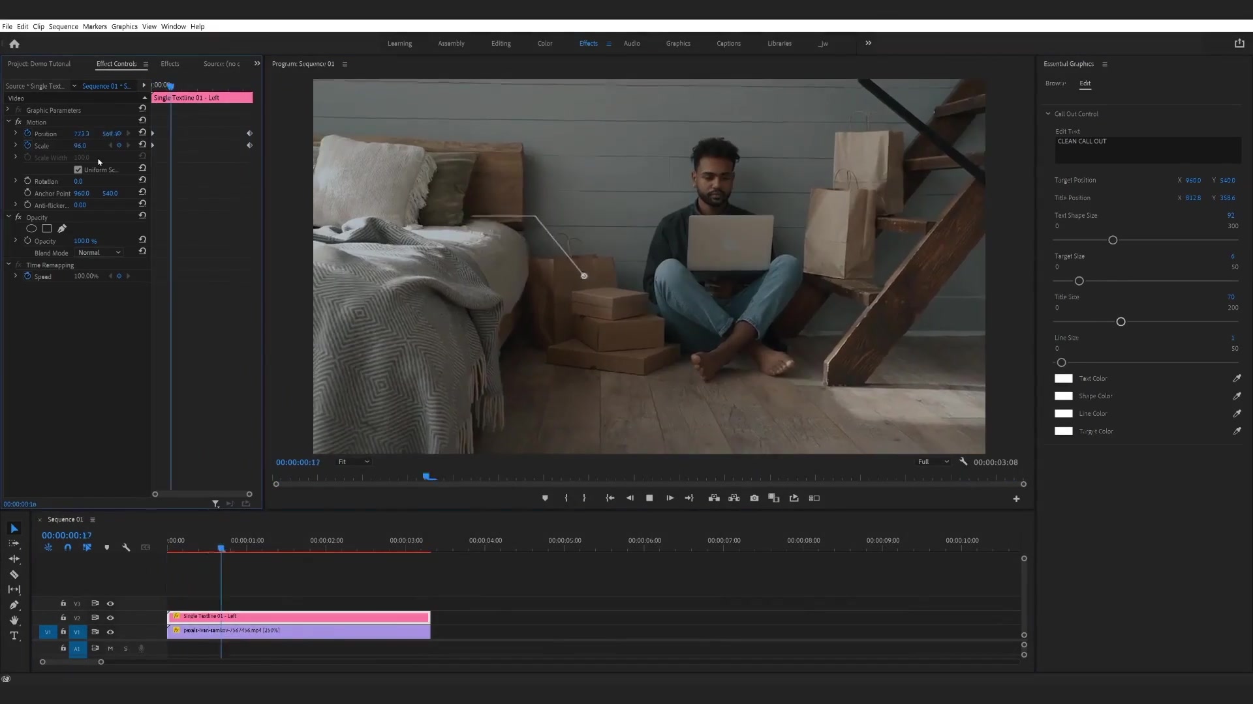Viewport: 1253px width, 704px height.
Task: Open the Effects panel tab
Action: [x=170, y=64]
